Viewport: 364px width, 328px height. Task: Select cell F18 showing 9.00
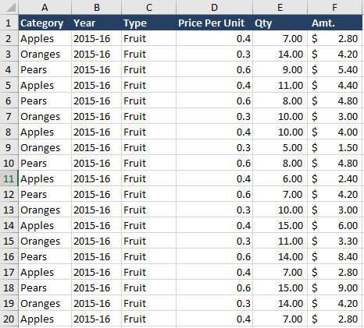[x=335, y=287]
